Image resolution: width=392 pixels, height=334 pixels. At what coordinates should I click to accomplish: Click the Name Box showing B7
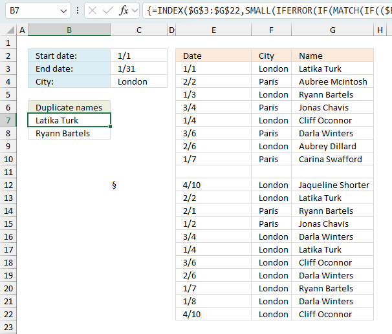(x=38, y=10)
